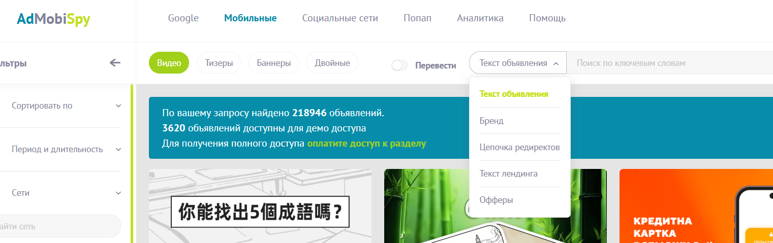Open the Попап navigation tab
Screen dimensions: 773x243
(x=417, y=18)
